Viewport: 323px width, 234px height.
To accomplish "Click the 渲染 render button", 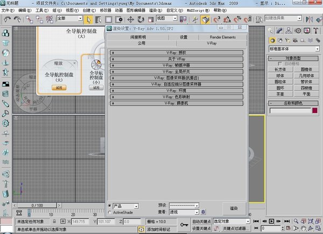I will (x=234, y=209).
